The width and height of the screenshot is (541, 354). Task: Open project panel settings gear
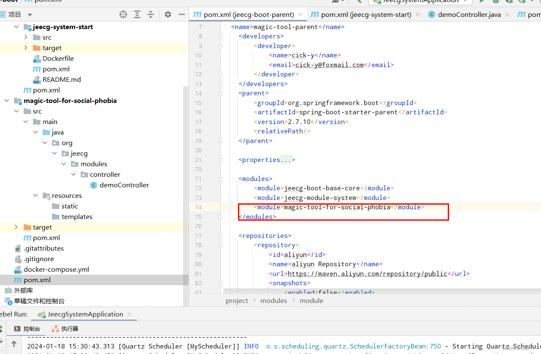point(168,14)
